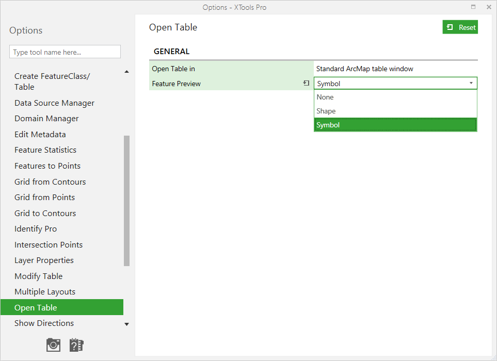Open the help notebook icon
The width and height of the screenshot is (497, 361).
(x=76, y=345)
